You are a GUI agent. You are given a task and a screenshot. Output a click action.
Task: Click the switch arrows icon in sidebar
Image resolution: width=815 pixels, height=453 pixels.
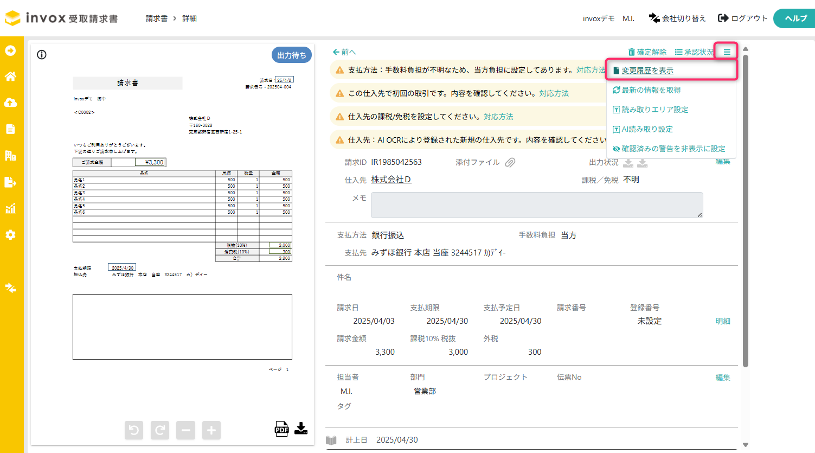10,288
